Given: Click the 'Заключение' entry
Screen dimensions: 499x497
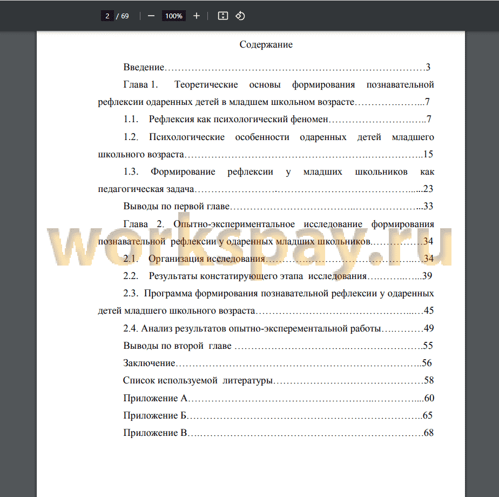Looking at the screenshot, I should tap(277, 363).
